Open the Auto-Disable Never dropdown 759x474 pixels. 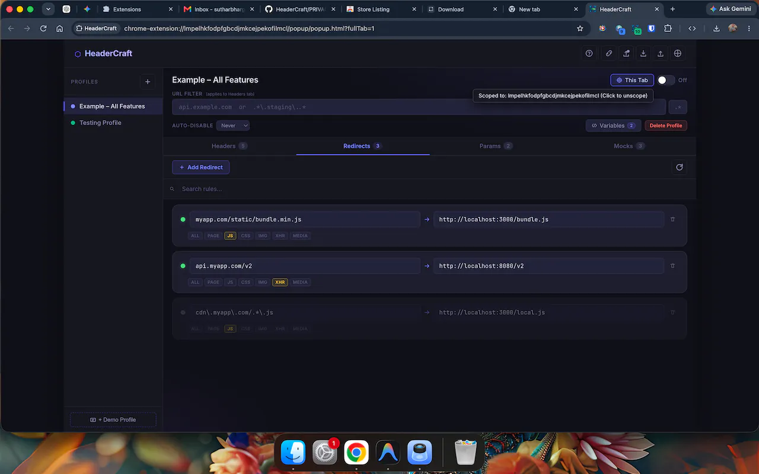coord(232,126)
